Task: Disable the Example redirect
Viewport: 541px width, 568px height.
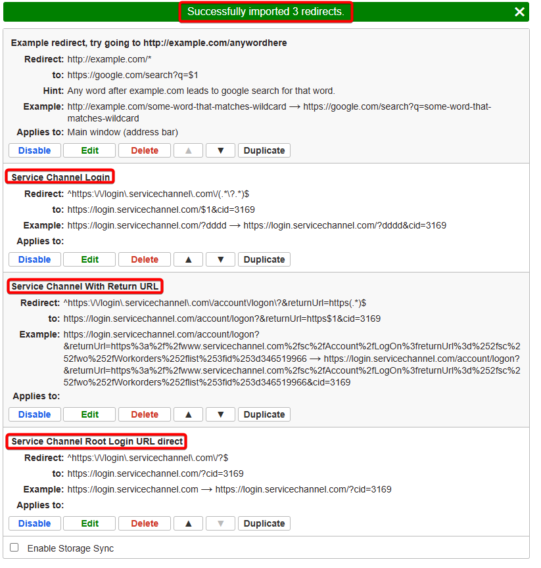Action: tap(34, 150)
